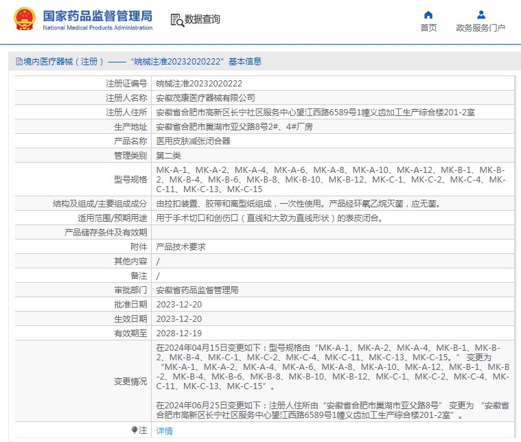
Task: Select the 生效日期 value 2023-12-20
Action: point(178,318)
